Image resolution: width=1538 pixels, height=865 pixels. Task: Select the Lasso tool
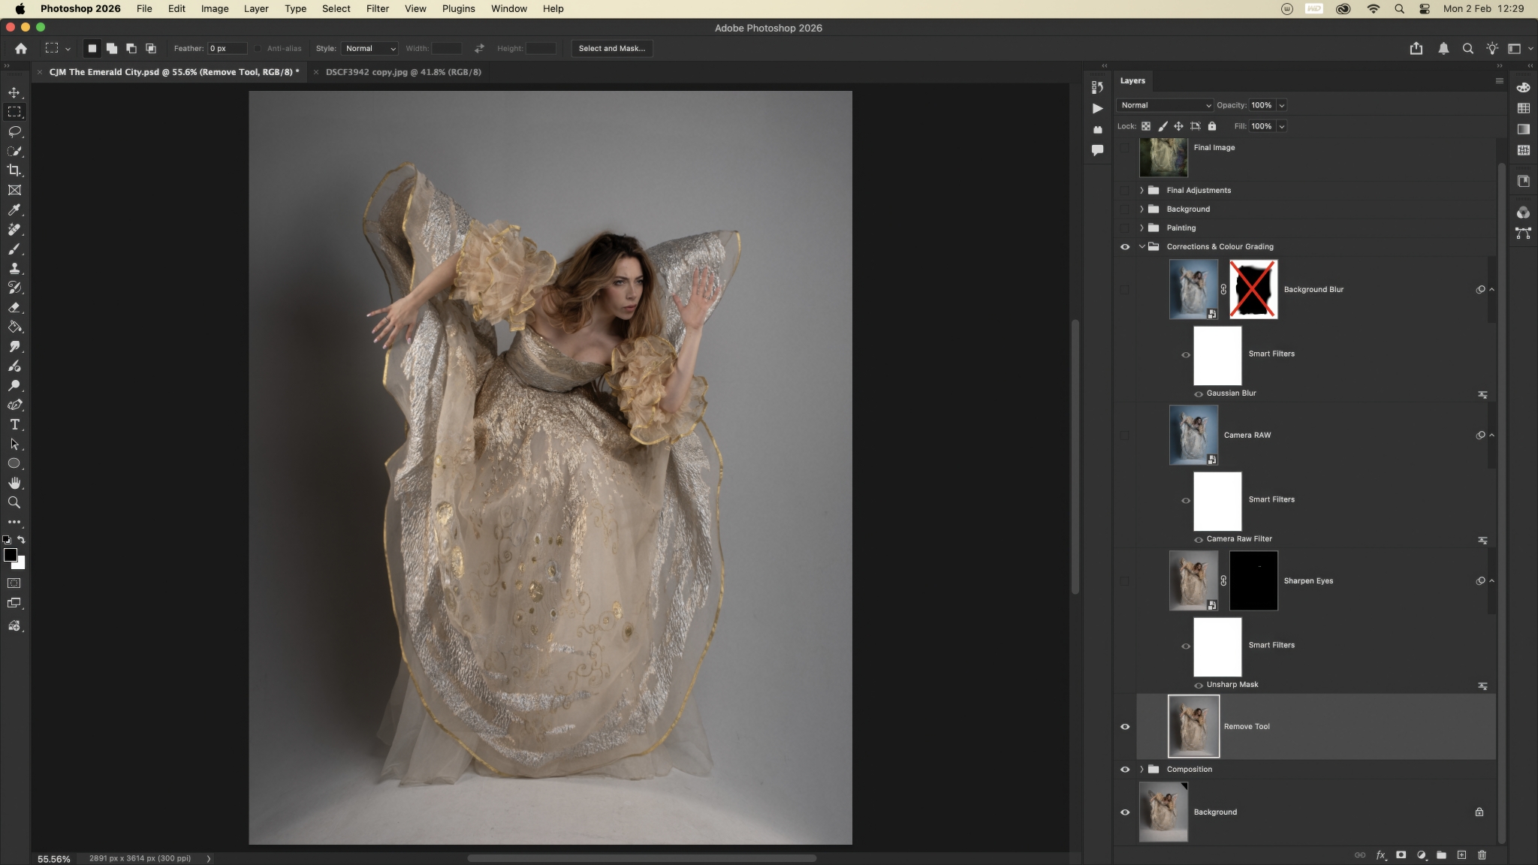pyautogui.click(x=14, y=131)
